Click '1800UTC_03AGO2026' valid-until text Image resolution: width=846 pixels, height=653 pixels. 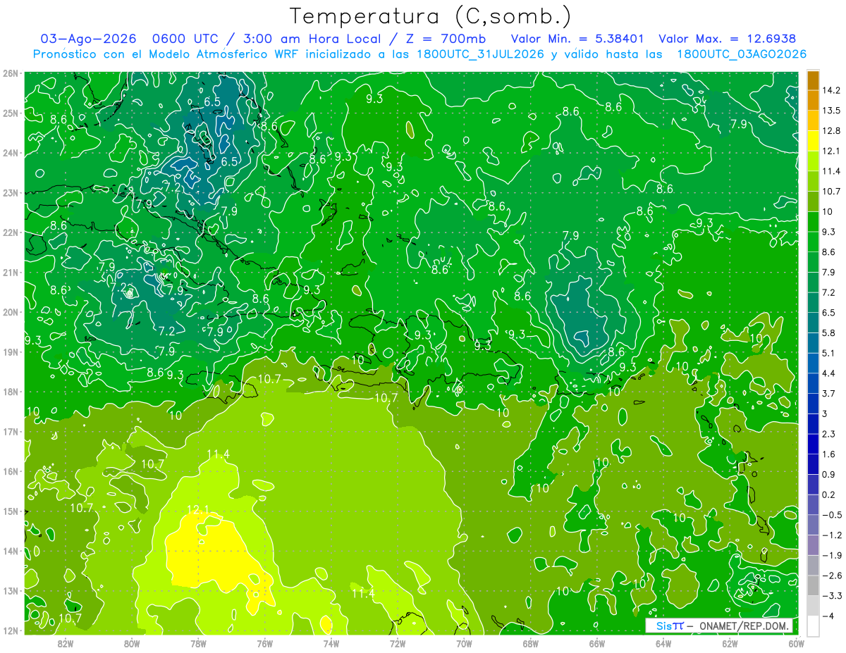[x=741, y=54]
